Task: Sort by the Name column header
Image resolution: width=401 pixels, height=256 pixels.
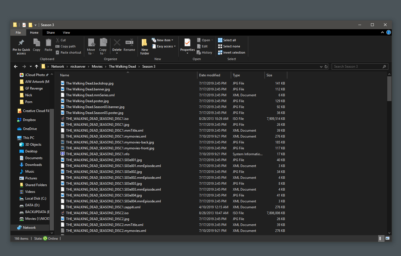Action: coord(127,75)
